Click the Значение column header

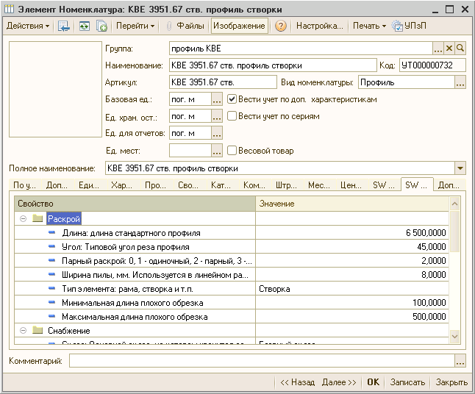(352, 204)
